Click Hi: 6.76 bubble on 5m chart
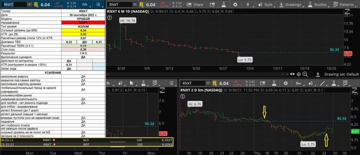 click(195, 104)
